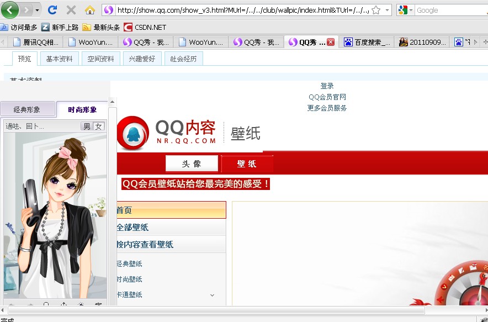
Task: Stop loading with the X icon
Action: click(x=71, y=10)
